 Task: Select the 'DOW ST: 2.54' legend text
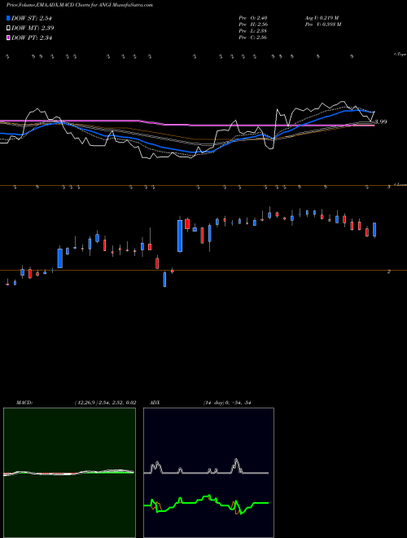(32, 18)
